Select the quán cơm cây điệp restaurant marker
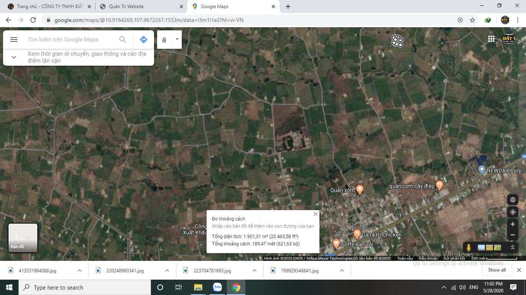Screen dimensions: 526x295 (439, 186)
